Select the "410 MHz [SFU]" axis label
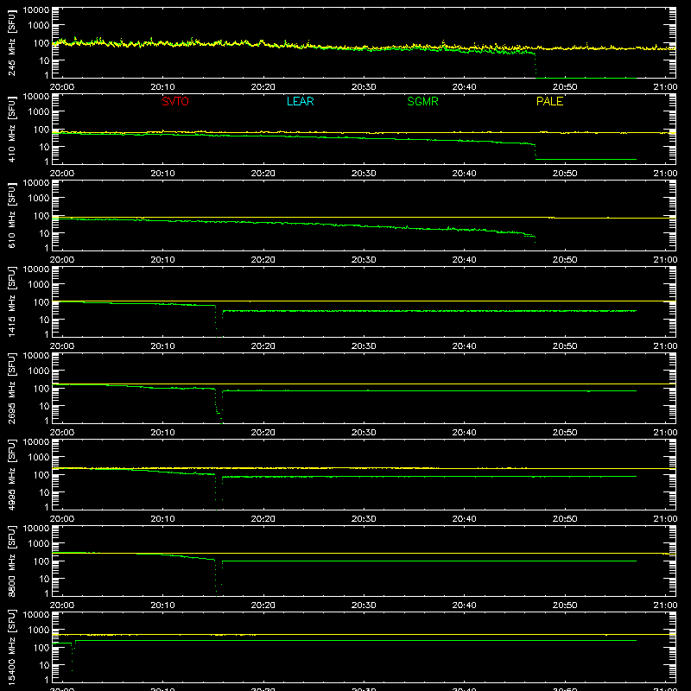The height and width of the screenshot is (691, 691). (11, 129)
